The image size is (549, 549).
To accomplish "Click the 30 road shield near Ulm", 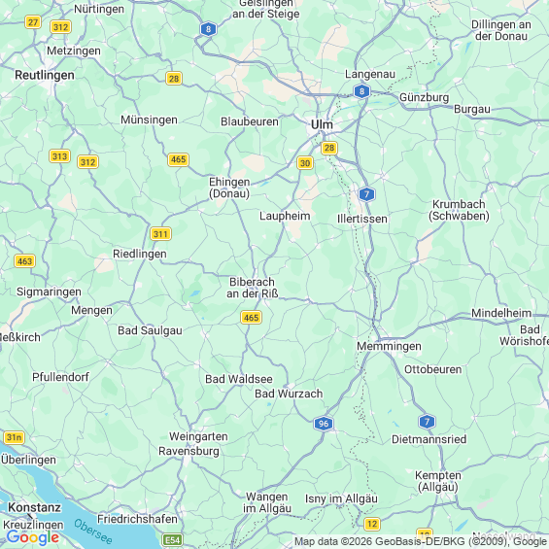I will 305,163.
